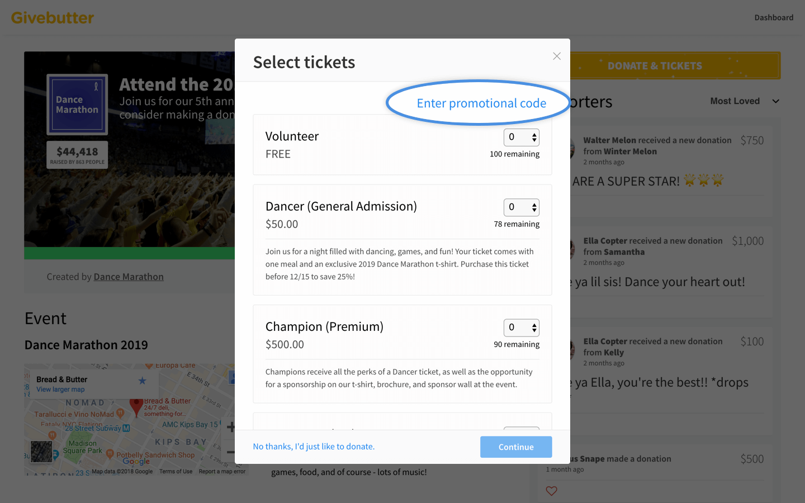
Task: Click the 28 Street Subway station icon
Action: (x=126, y=428)
